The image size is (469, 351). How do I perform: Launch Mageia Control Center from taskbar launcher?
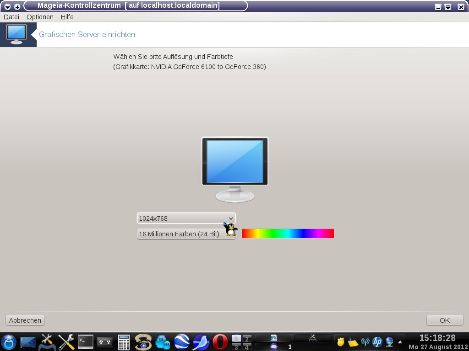click(47, 342)
